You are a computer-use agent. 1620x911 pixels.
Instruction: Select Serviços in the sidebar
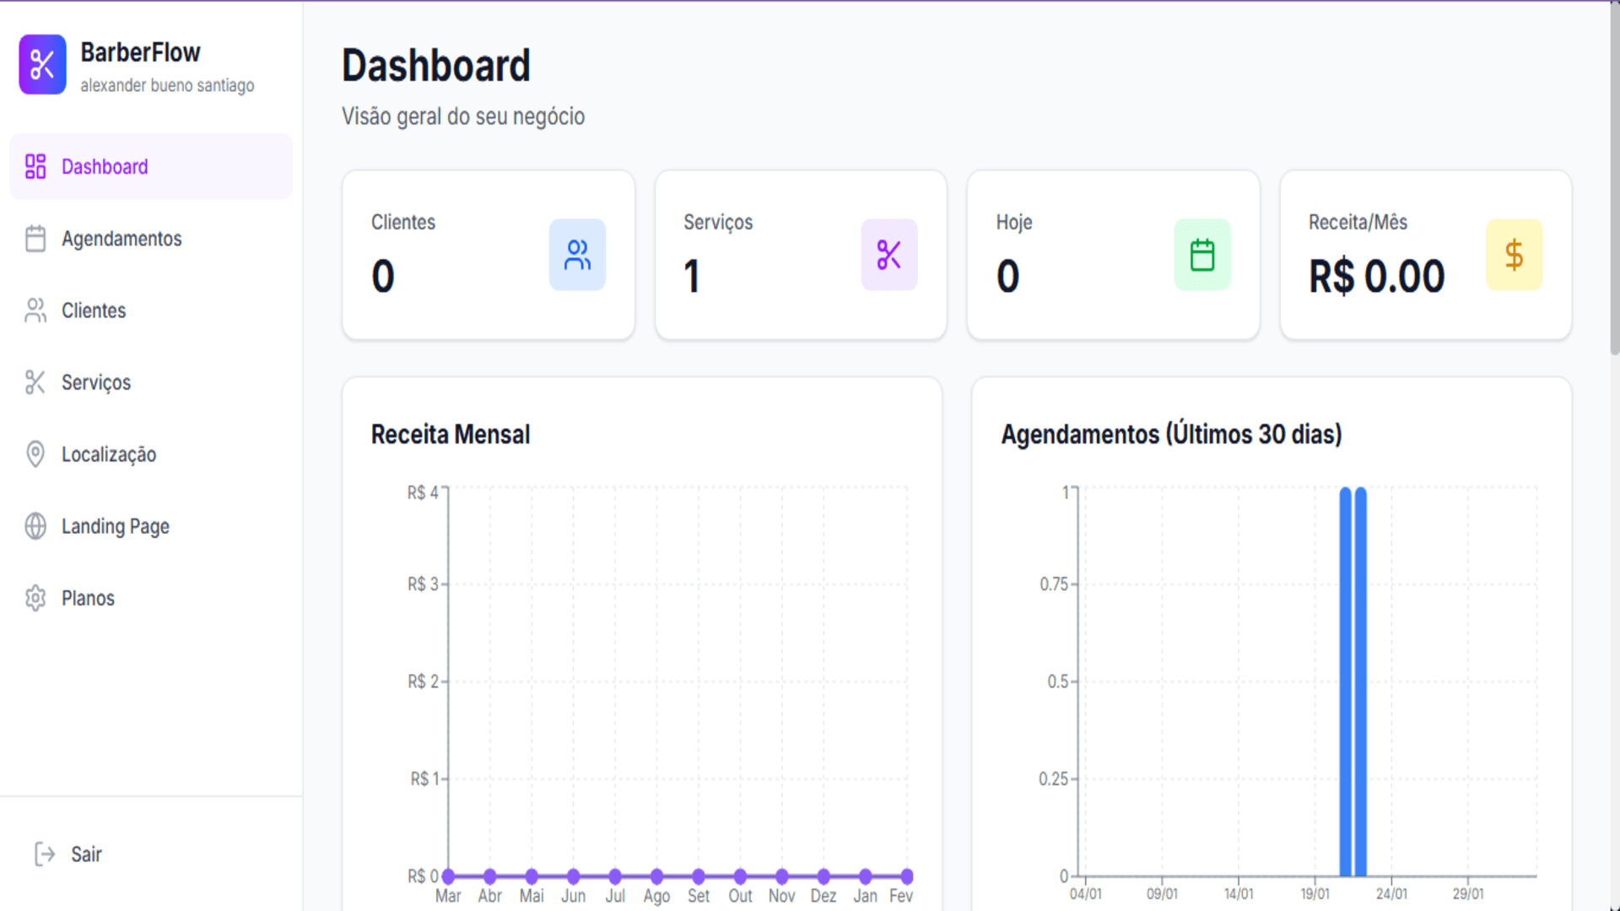(x=96, y=382)
